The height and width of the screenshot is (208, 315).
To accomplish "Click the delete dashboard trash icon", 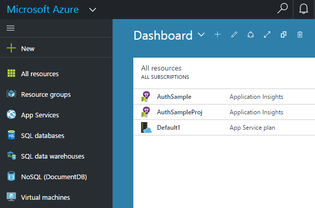I will (x=300, y=34).
